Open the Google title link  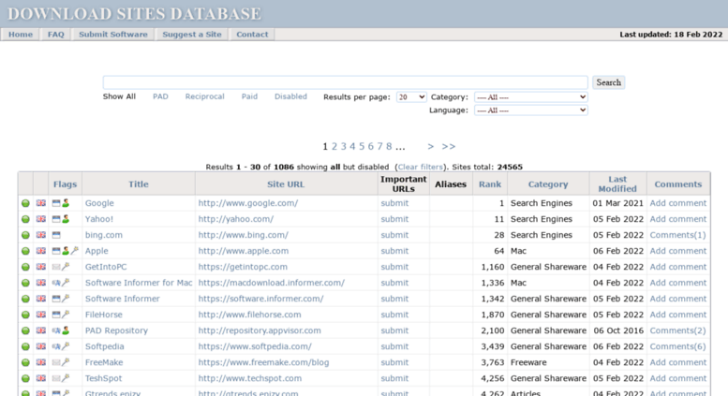[99, 203]
